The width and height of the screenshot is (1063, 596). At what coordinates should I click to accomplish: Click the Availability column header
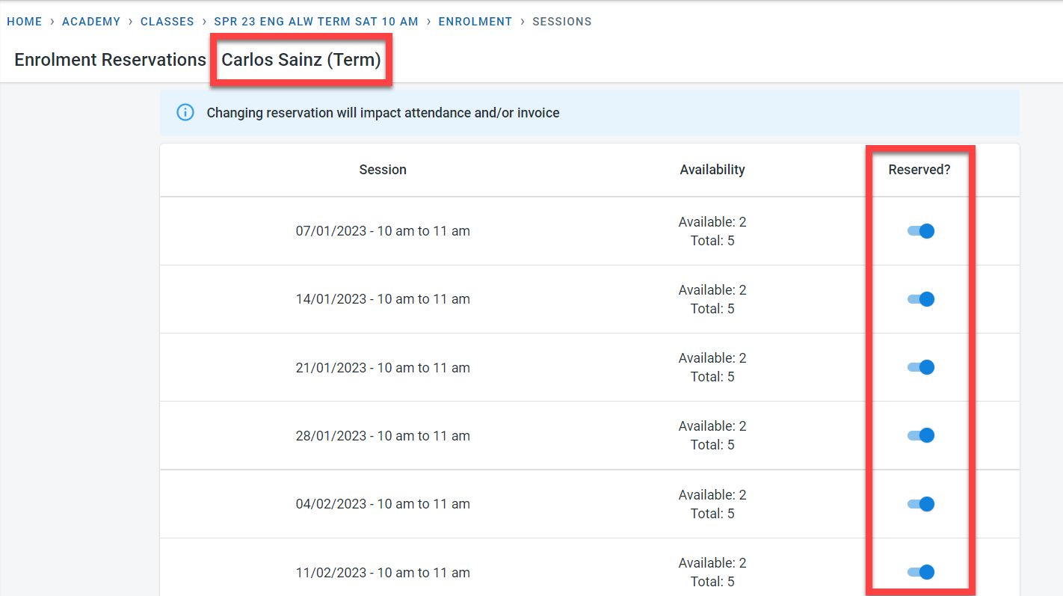coord(712,170)
